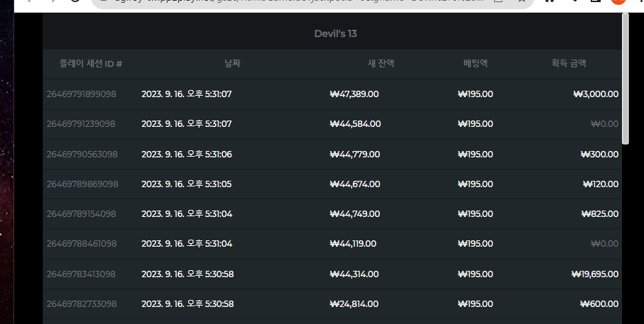This screenshot has height=324, width=644.
Task: Open the orange profile avatar
Action: pos(618,1)
